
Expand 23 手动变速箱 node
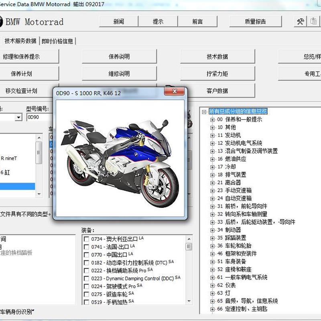point(212,191)
